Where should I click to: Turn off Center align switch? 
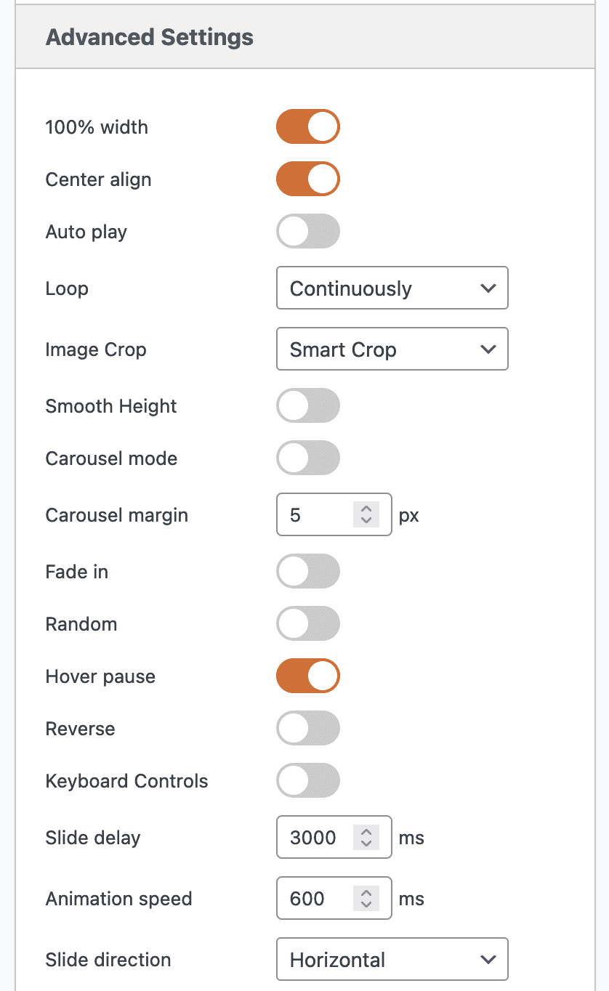(307, 179)
